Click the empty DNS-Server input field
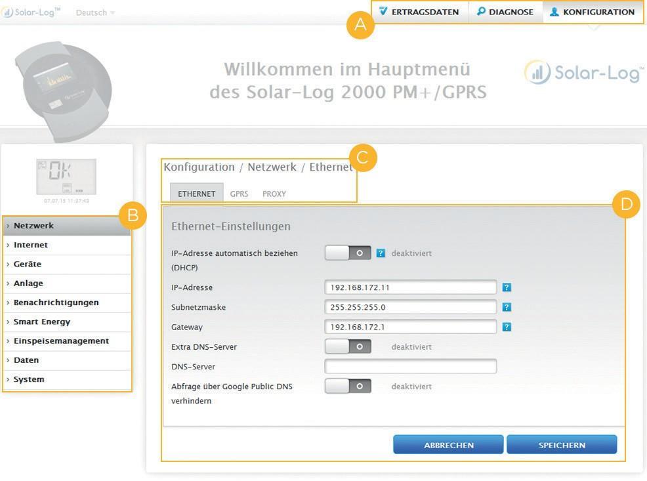The height and width of the screenshot is (481, 647). tap(411, 366)
